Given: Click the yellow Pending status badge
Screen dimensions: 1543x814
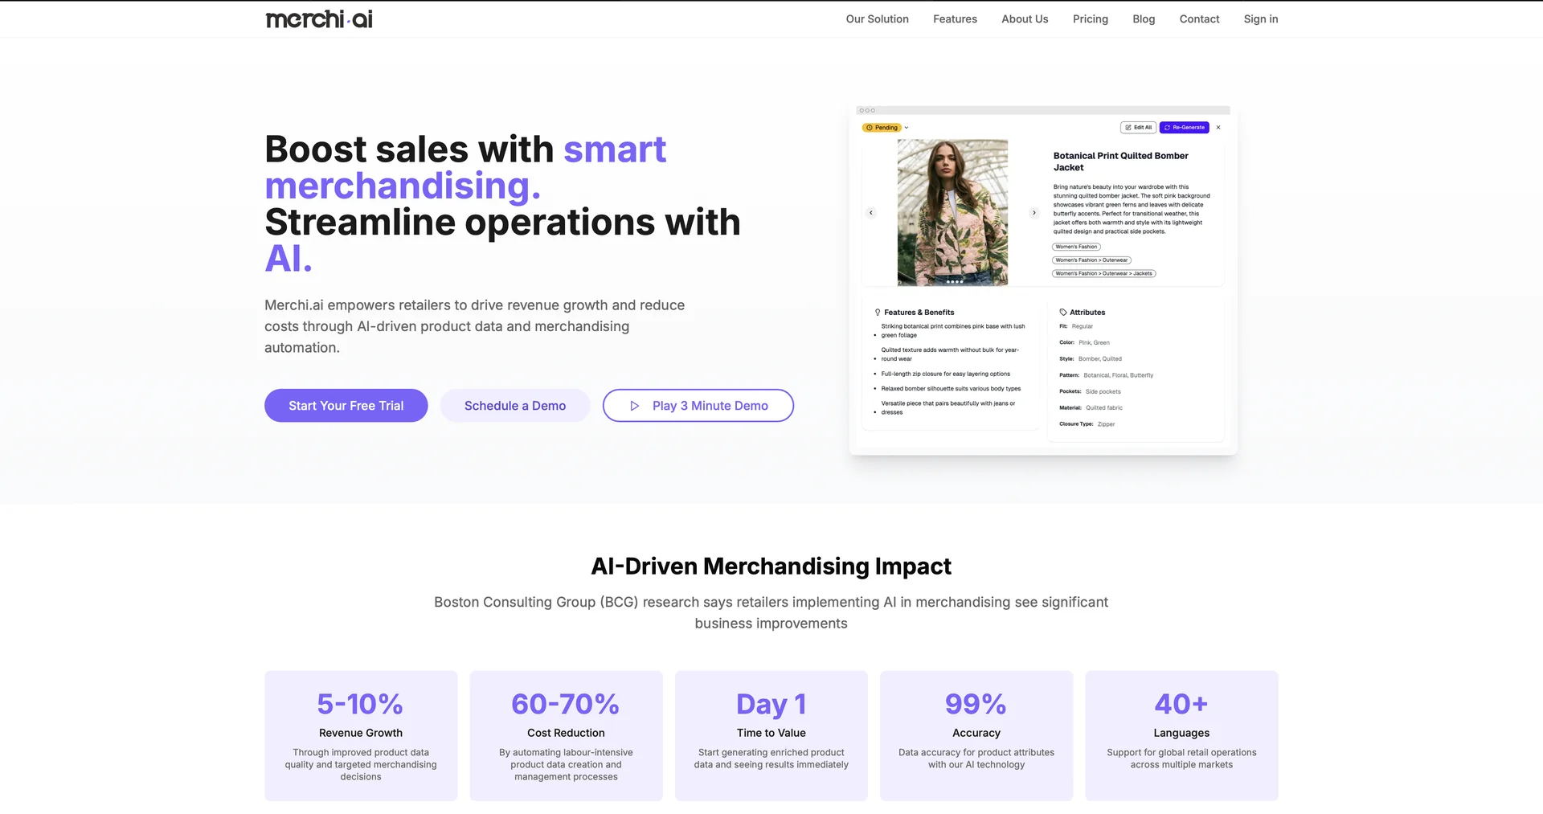Looking at the screenshot, I should [x=882, y=128].
